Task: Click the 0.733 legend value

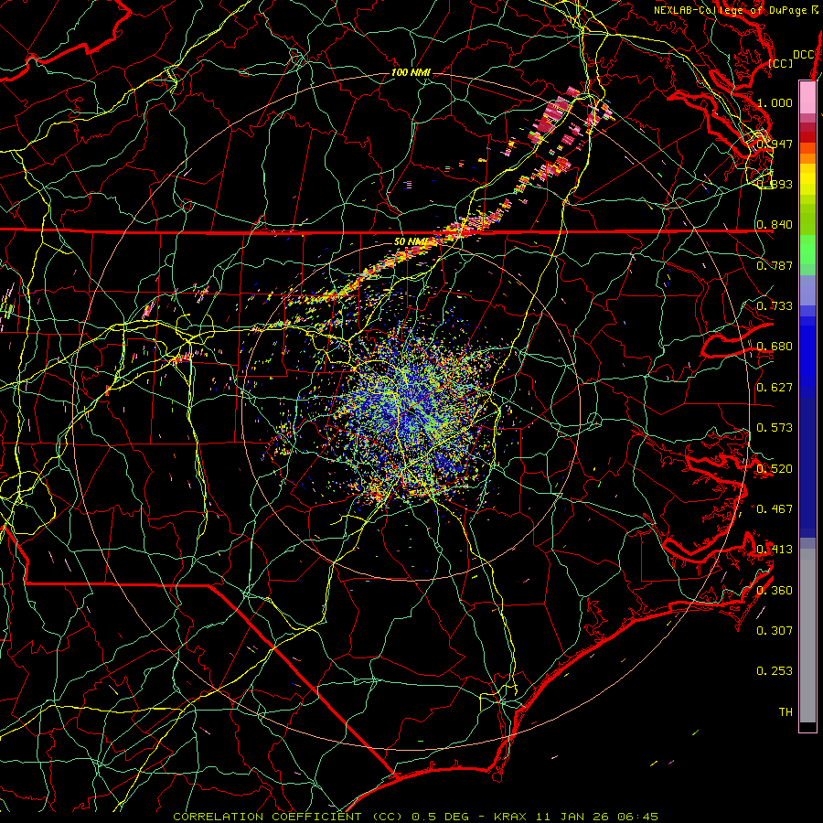Action: tap(775, 306)
